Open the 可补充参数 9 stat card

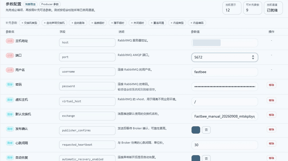[253, 8]
